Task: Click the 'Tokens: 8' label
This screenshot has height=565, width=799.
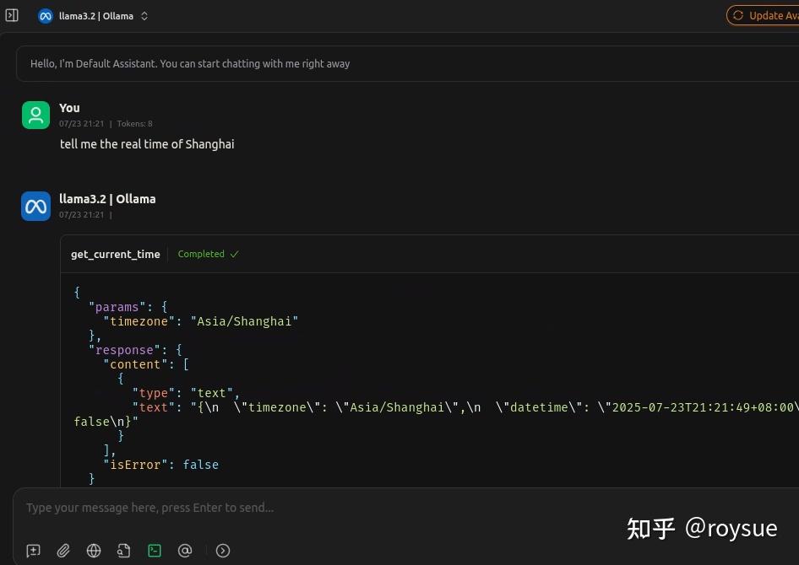Action: coord(134,124)
